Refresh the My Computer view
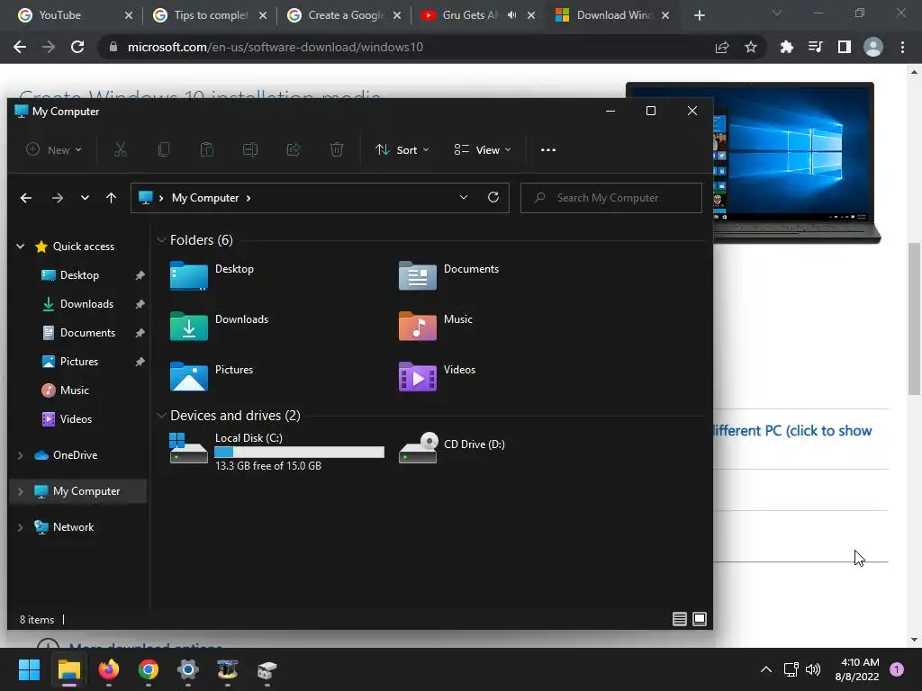 [493, 197]
